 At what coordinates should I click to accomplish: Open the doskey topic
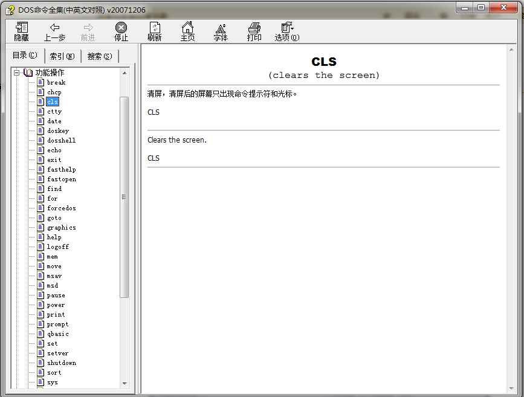(58, 131)
